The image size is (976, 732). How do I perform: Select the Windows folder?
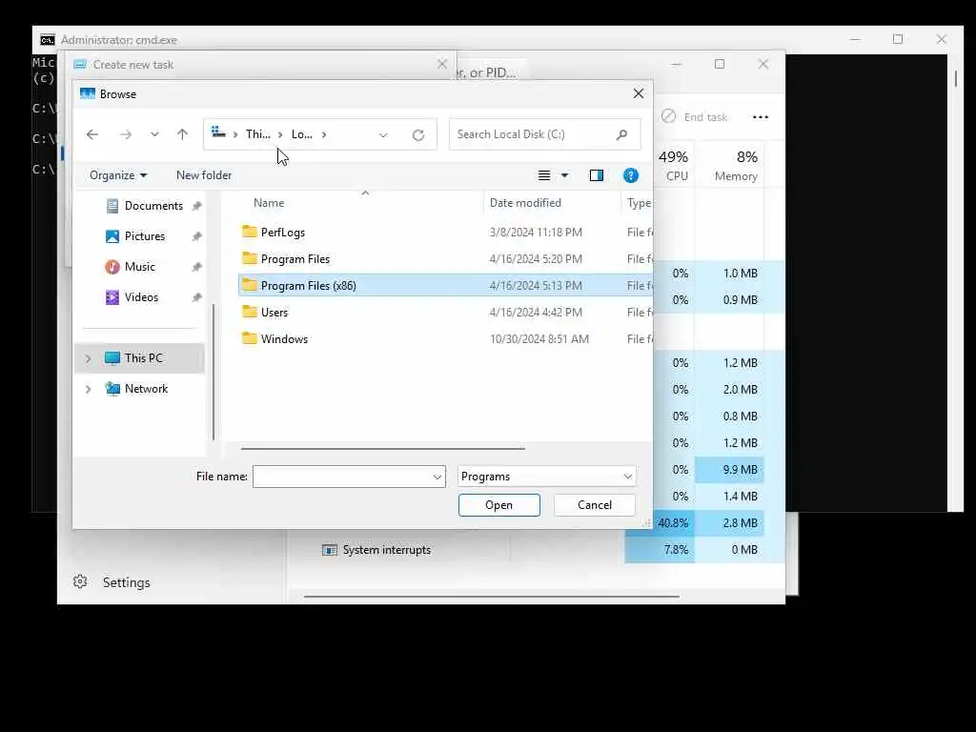pyautogui.click(x=446, y=339)
